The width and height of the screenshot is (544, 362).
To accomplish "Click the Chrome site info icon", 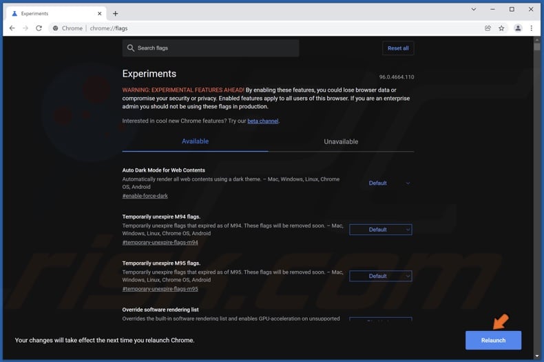I will 56,28.
